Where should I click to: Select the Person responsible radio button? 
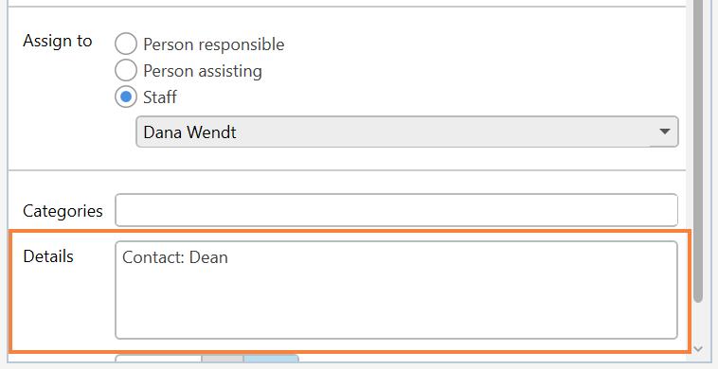point(125,44)
